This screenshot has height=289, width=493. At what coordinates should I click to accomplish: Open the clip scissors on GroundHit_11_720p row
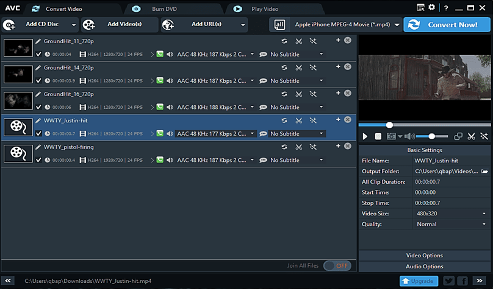tap(299, 41)
